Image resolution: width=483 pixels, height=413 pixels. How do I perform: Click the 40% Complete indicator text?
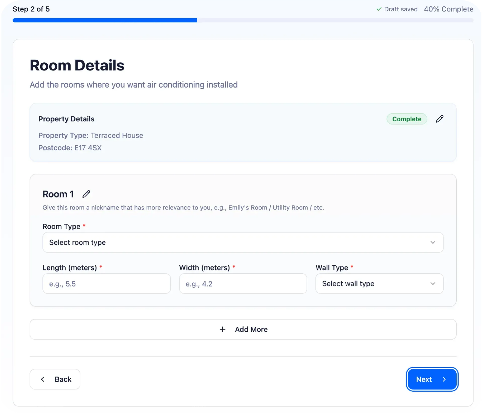point(449,9)
